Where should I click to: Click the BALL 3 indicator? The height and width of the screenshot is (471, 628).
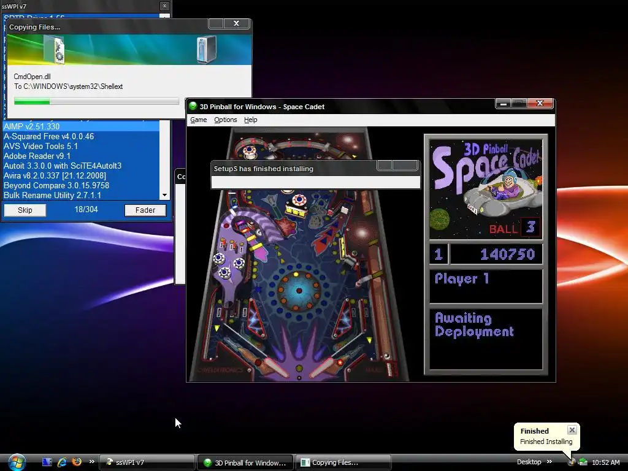515,228
